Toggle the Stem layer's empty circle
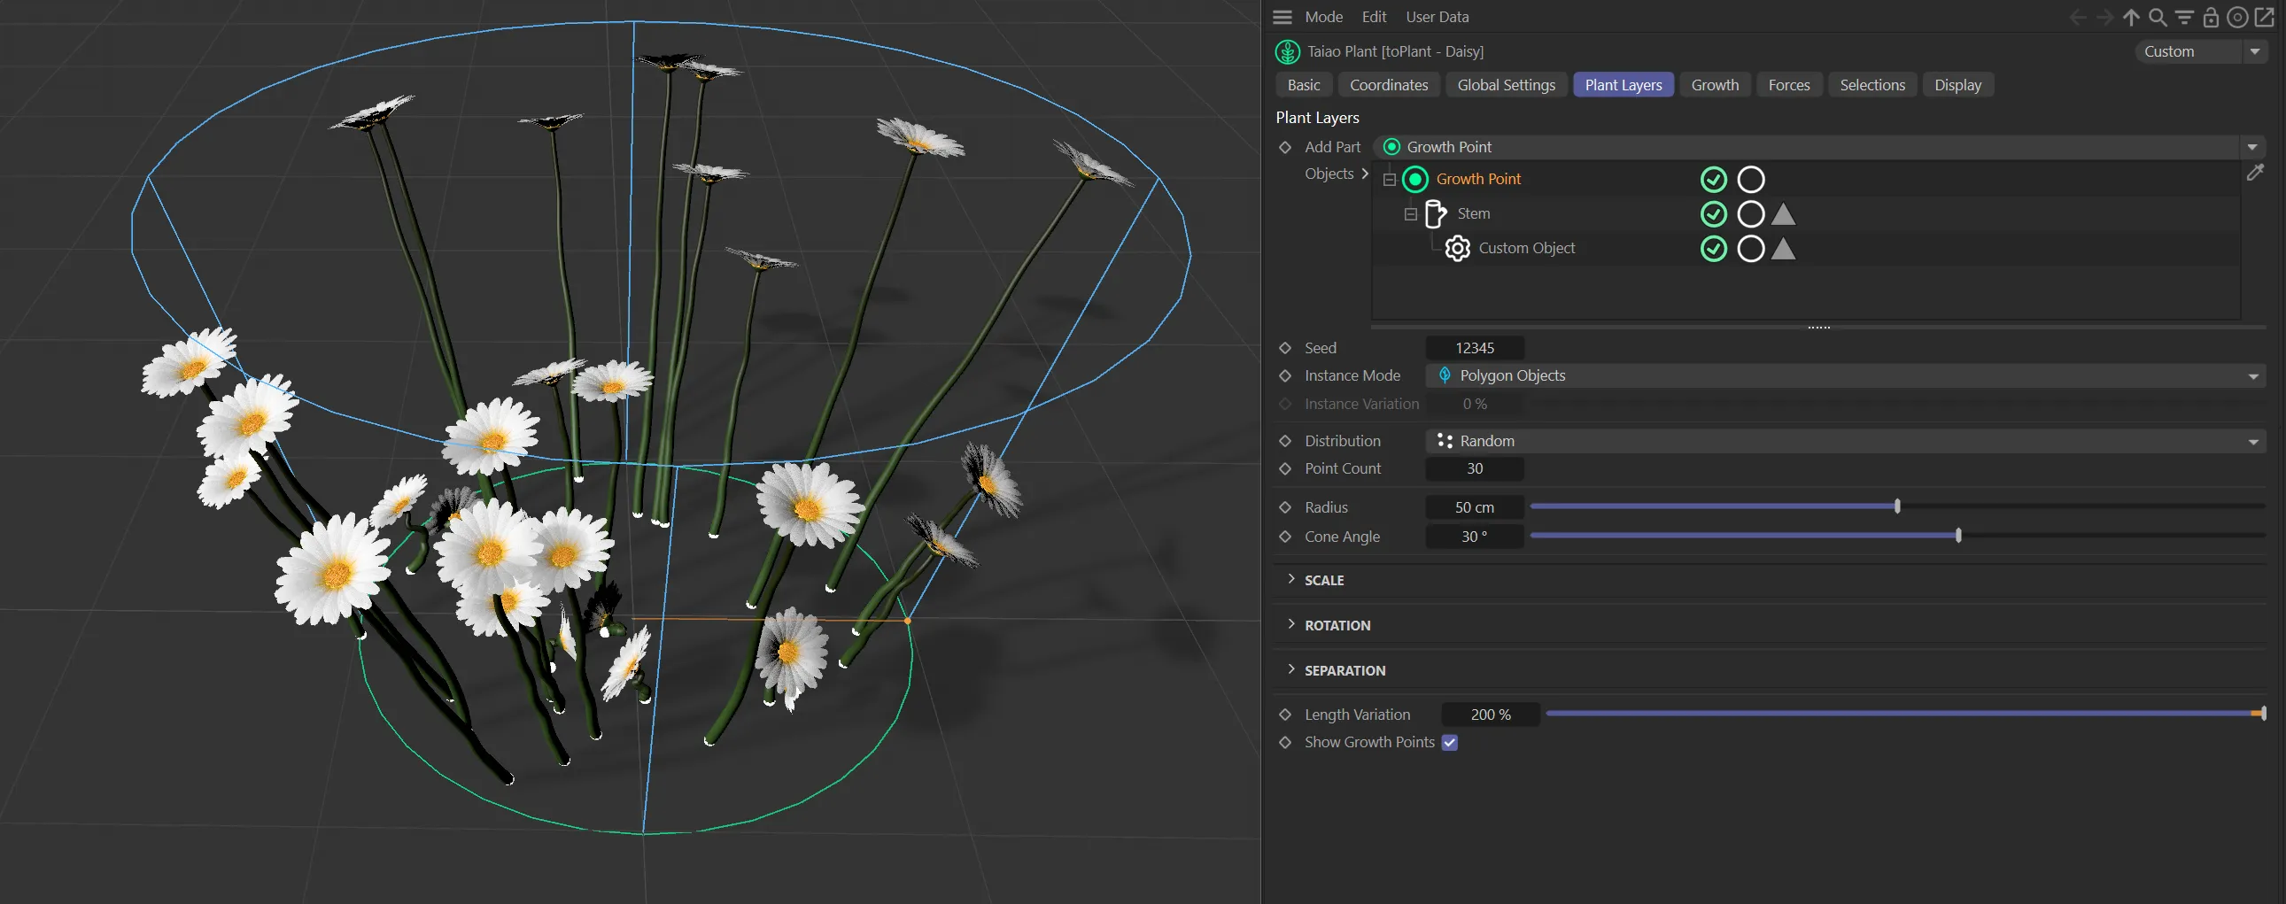2286x904 pixels. 1750,213
